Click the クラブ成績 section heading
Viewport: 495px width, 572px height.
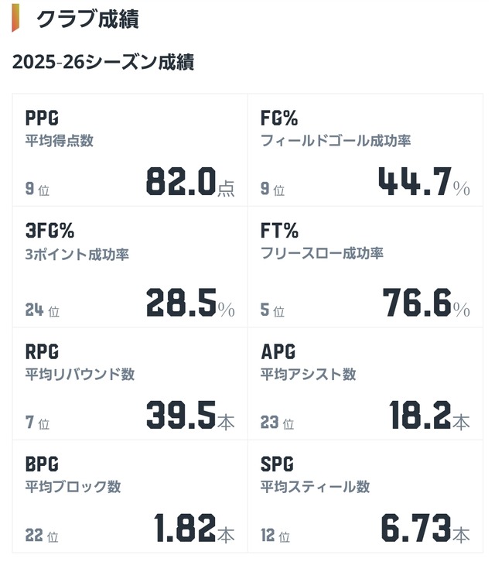[87, 19]
